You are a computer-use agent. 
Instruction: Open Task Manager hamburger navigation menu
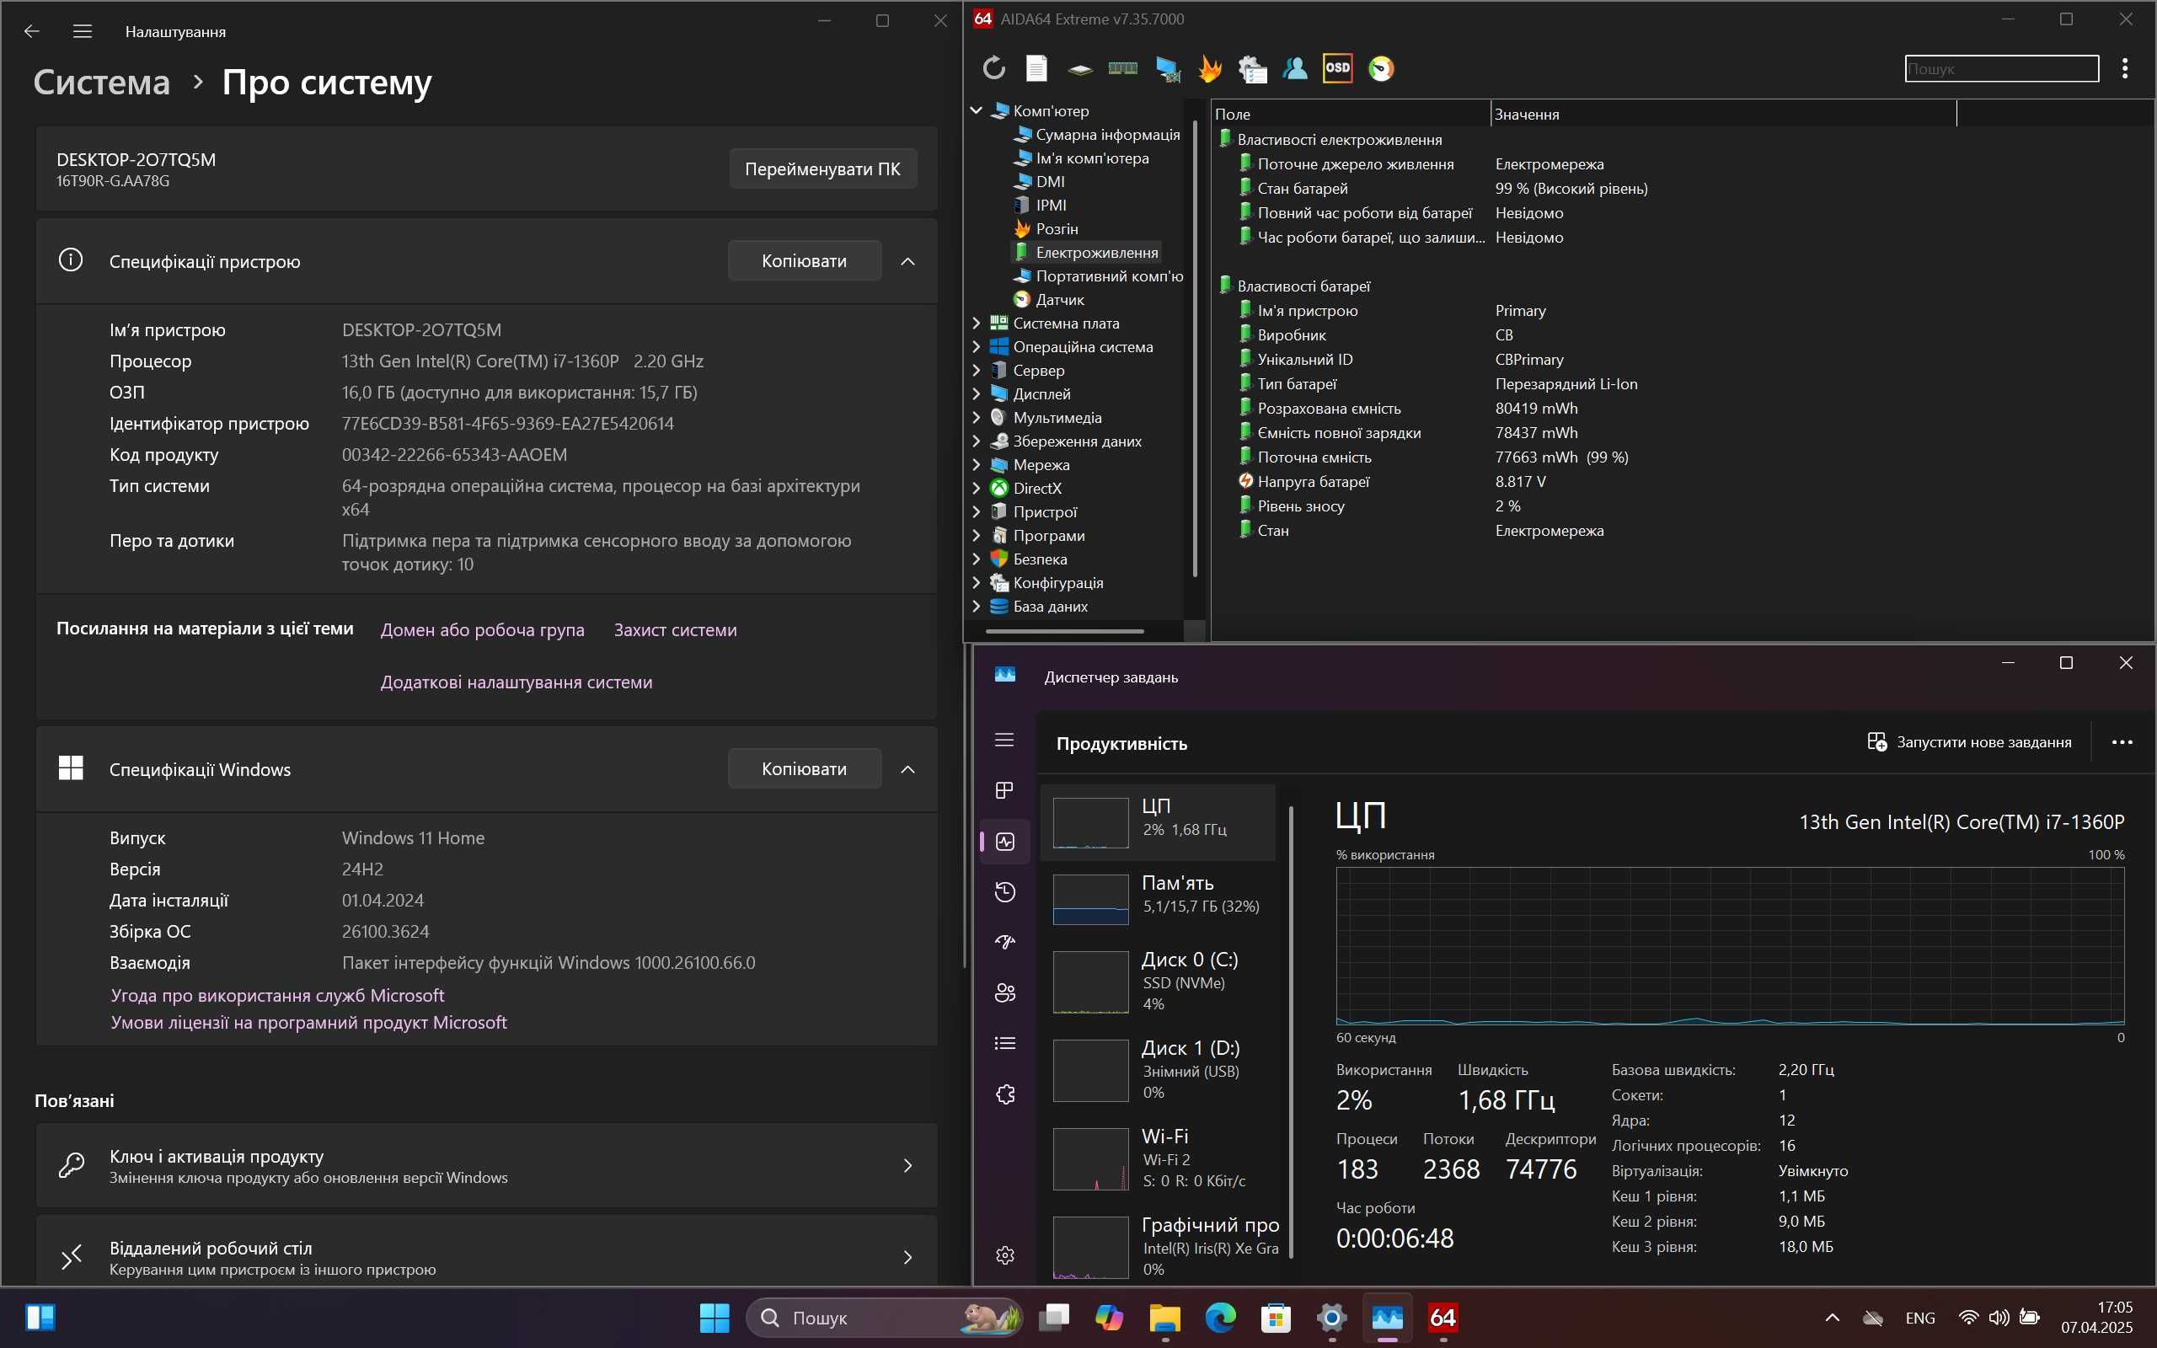click(x=1004, y=740)
